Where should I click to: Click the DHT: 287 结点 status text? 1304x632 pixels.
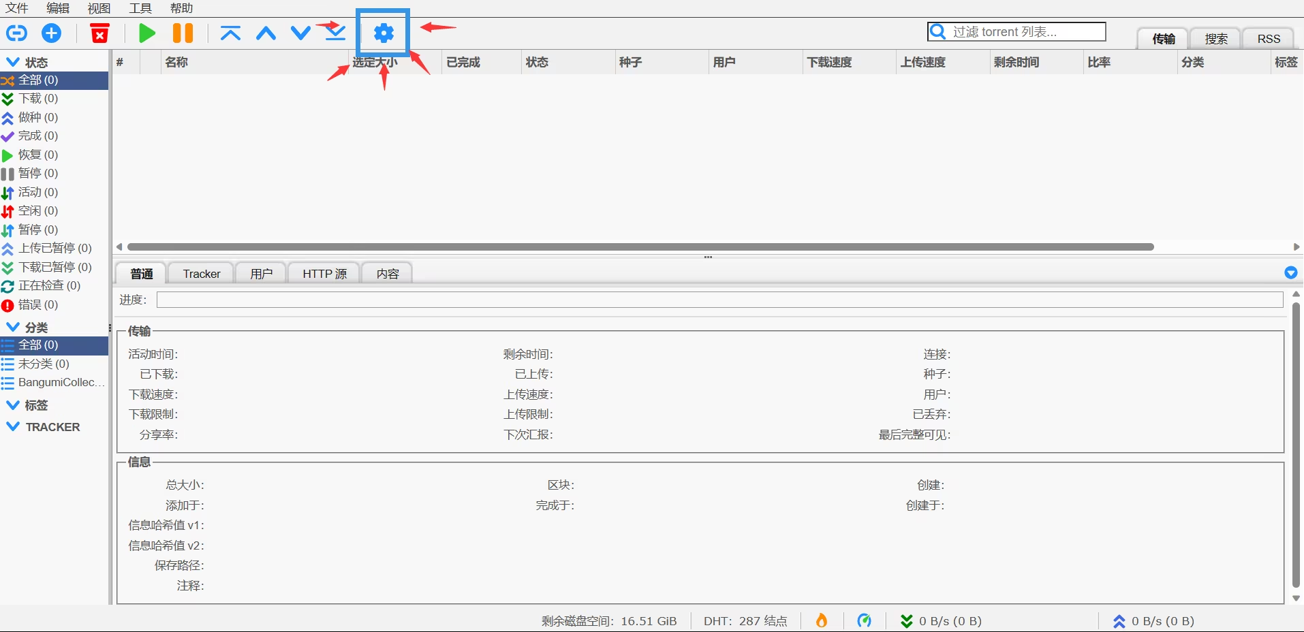click(745, 621)
